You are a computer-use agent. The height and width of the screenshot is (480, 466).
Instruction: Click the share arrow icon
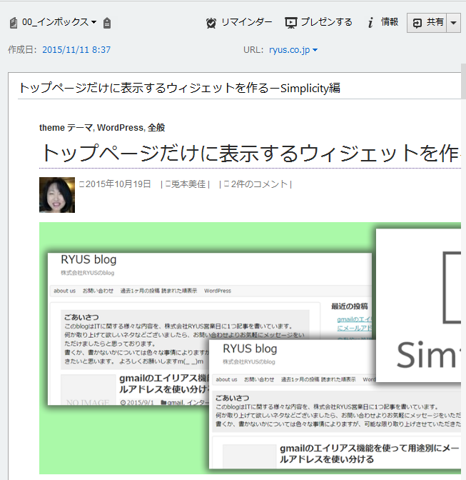pyautogui.click(x=417, y=23)
